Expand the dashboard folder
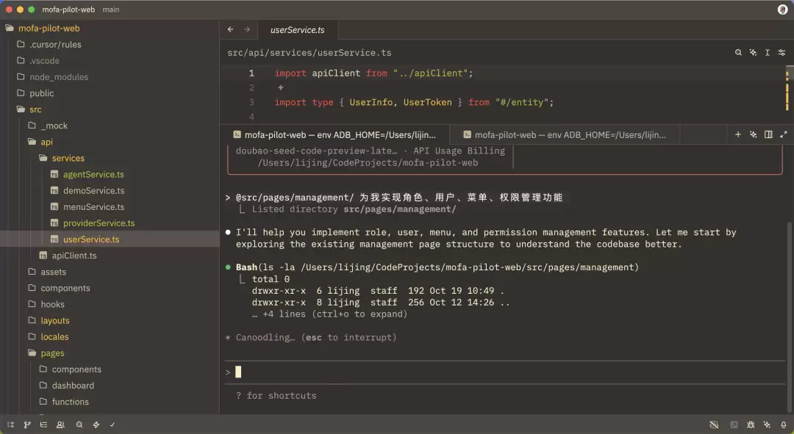794x434 pixels. pos(73,386)
